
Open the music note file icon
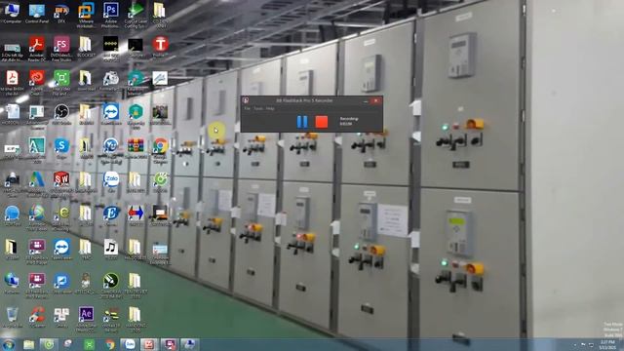110,250
